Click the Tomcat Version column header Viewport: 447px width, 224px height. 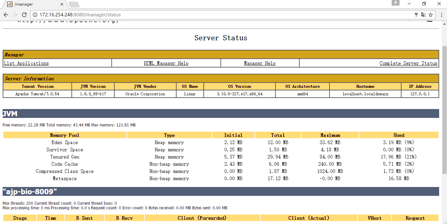[38, 86]
